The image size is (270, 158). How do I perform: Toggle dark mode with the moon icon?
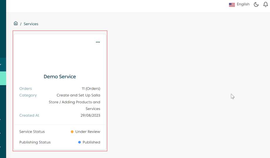pos(256,4)
